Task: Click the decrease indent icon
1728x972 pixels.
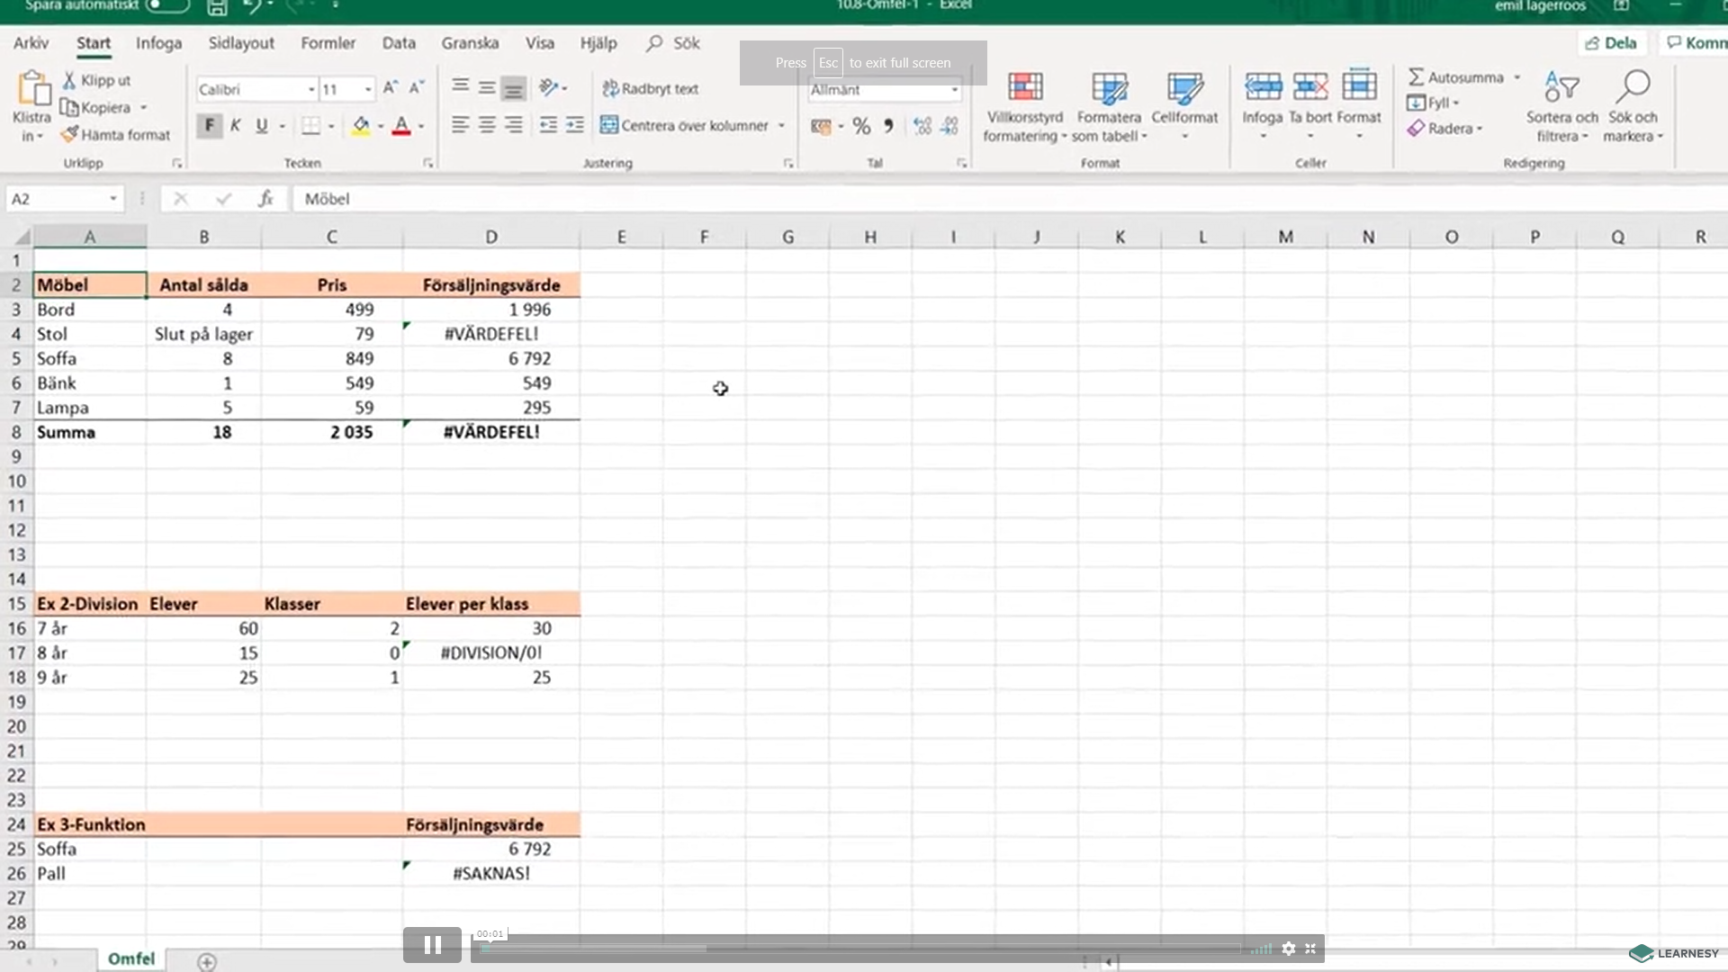Action: [x=548, y=125]
